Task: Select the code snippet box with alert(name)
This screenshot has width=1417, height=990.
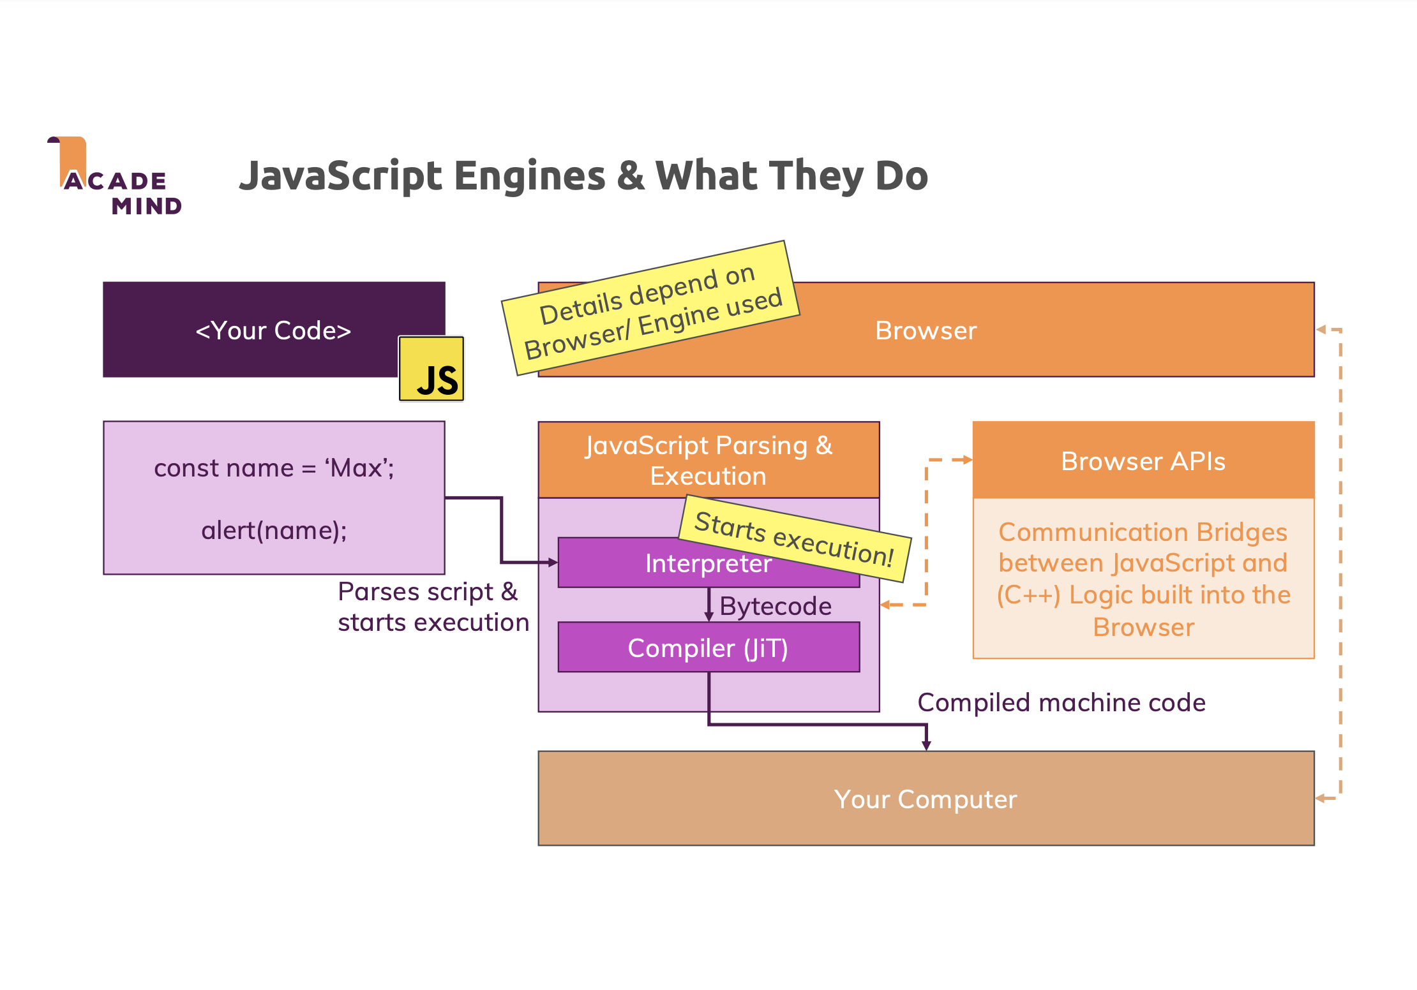Action: point(274,498)
